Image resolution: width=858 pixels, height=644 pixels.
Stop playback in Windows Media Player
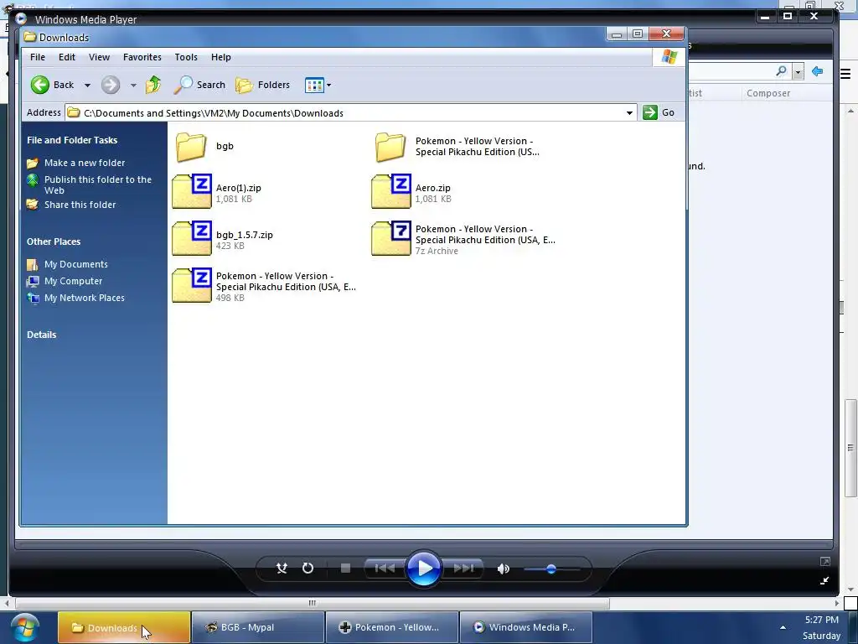click(345, 569)
